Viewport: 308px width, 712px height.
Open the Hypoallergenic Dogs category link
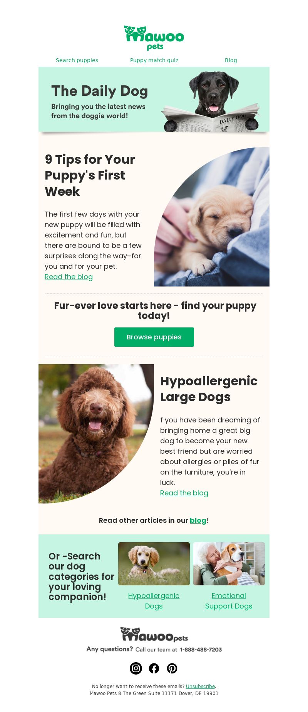[x=154, y=601]
